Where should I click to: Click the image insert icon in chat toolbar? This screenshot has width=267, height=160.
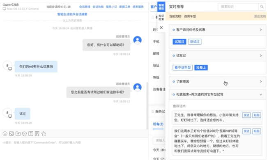pos(12,134)
